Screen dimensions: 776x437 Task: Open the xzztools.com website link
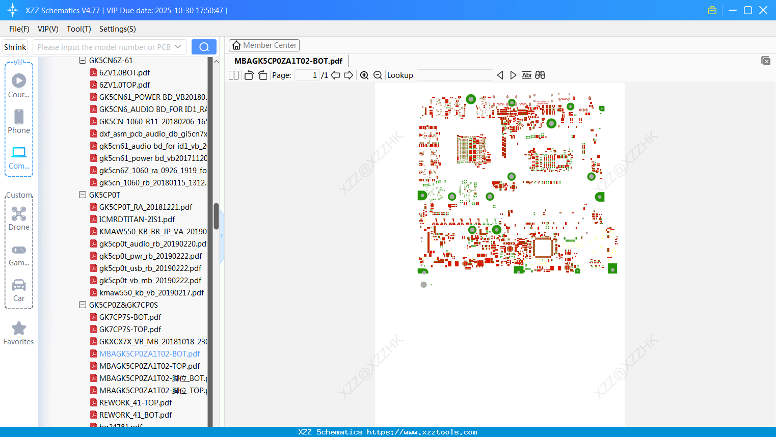point(422,432)
